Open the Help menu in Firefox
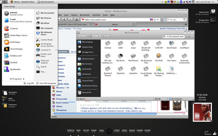 (x=112, y=15)
